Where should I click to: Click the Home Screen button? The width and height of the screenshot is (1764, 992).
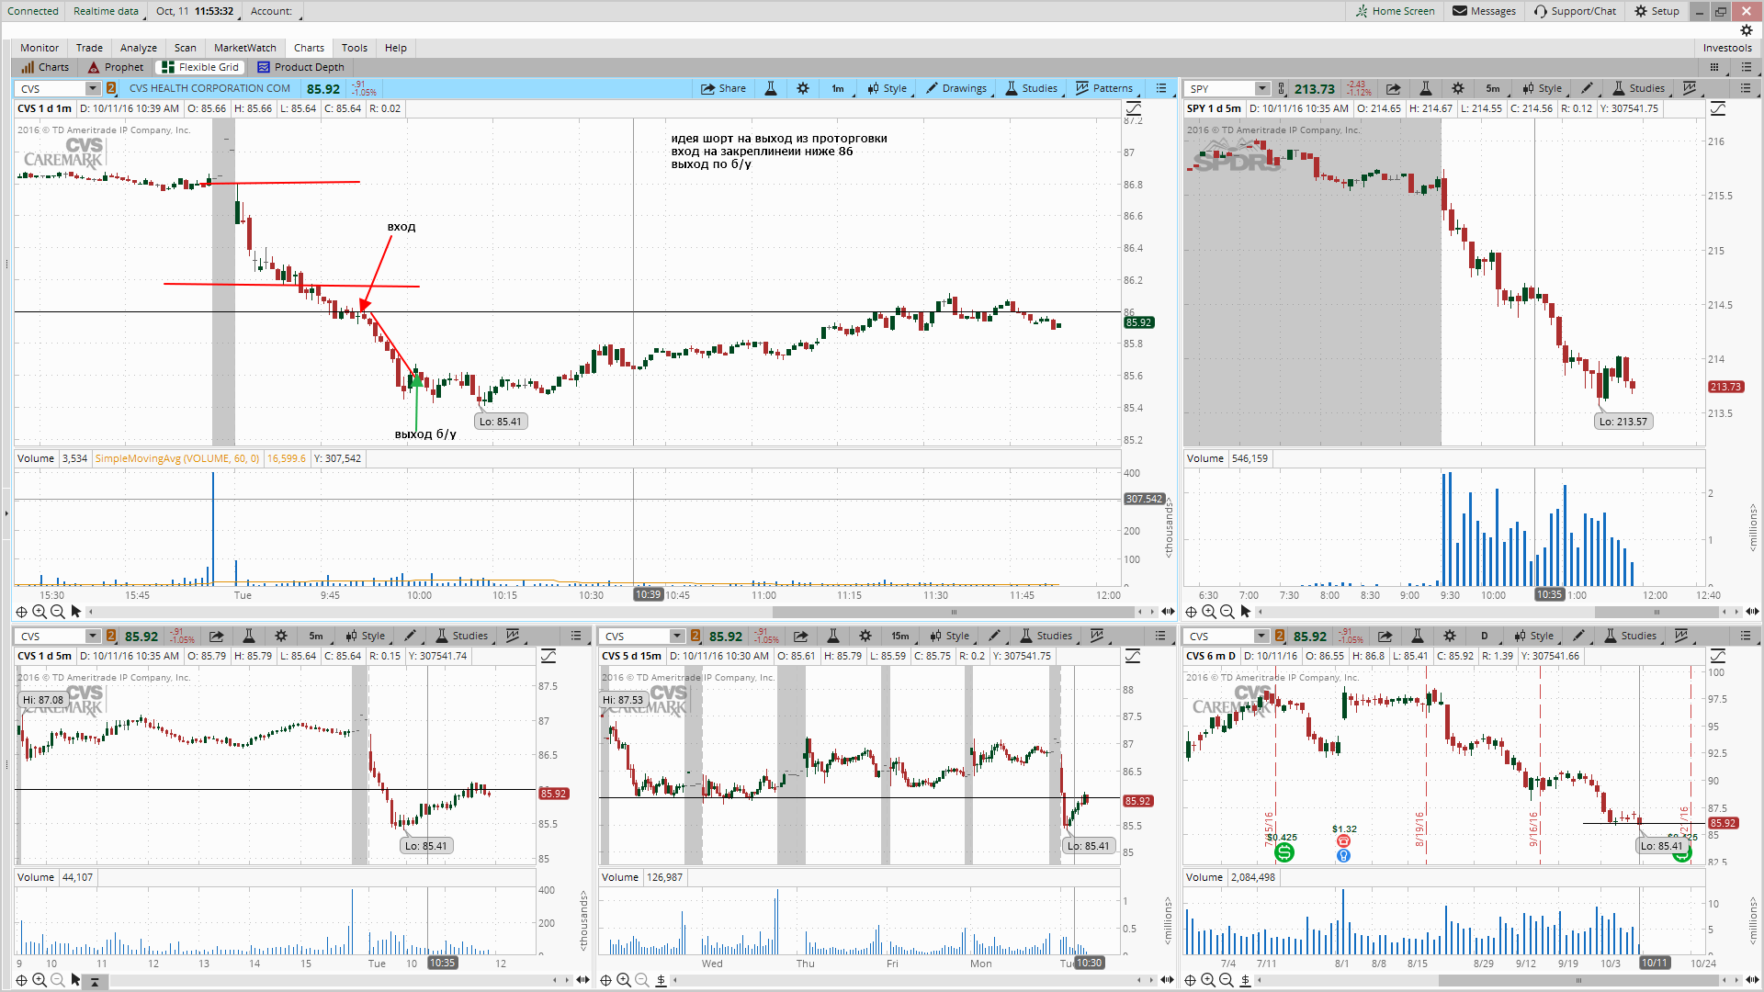pyautogui.click(x=1395, y=11)
